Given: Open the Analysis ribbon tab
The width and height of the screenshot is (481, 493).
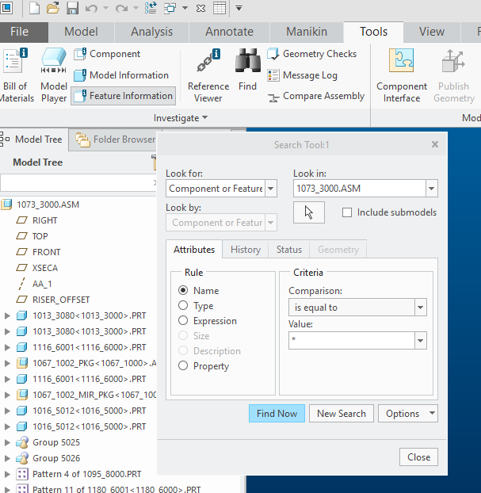Looking at the screenshot, I should point(151,32).
